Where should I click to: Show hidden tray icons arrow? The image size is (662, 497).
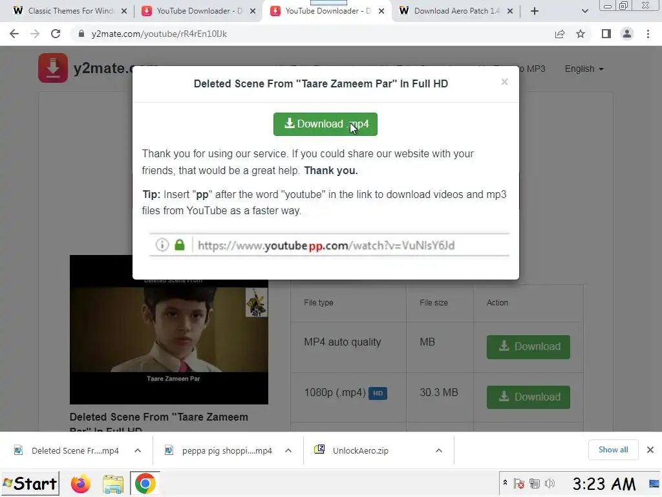click(x=505, y=483)
